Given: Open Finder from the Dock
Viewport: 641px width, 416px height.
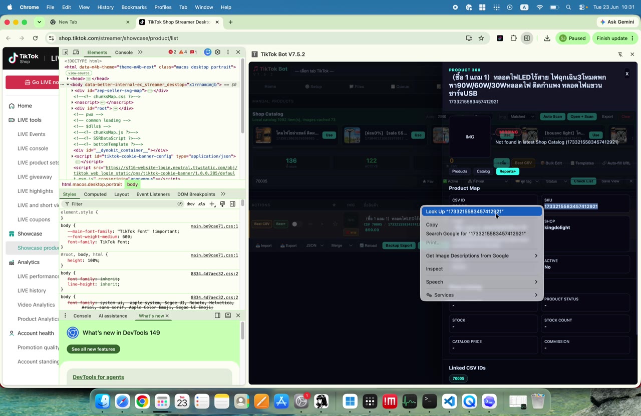Looking at the screenshot, I should (103, 401).
